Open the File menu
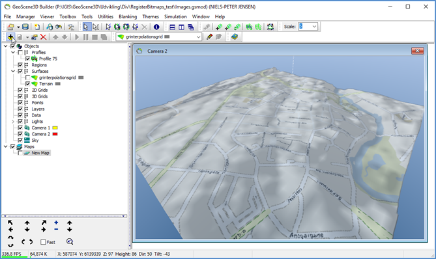The height and width of the screenshot is (259, 436). point(7,17)
